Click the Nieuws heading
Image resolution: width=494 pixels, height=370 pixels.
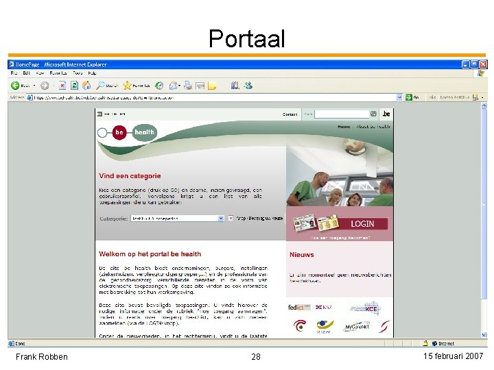(302, 254)
